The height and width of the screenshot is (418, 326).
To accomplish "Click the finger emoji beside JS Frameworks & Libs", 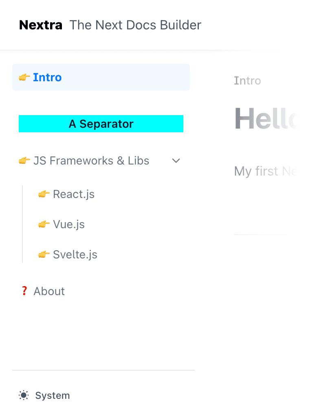I will coord(24,160).
